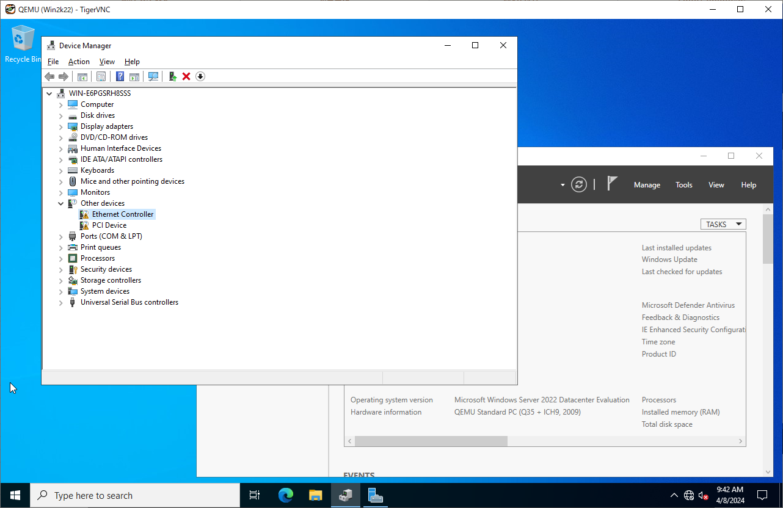Click the taskbar search box
This screenshot has width=783, height=508.
point(135,495)
